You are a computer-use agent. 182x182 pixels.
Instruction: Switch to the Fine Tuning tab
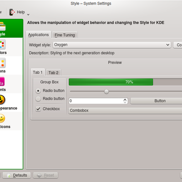point(65,35)
